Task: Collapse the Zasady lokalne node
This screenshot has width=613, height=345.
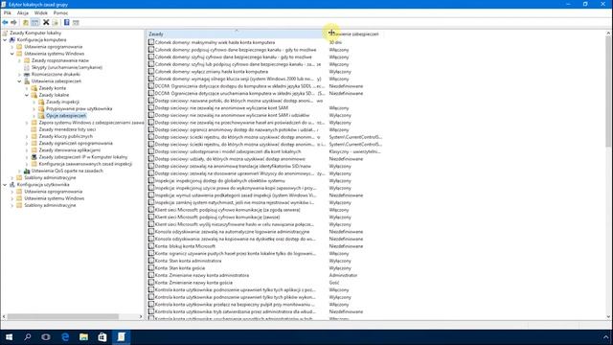Action: [x=27, y=95]
